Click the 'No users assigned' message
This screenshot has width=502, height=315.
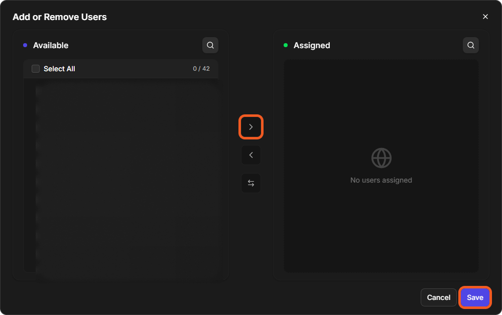coord(381,180)
